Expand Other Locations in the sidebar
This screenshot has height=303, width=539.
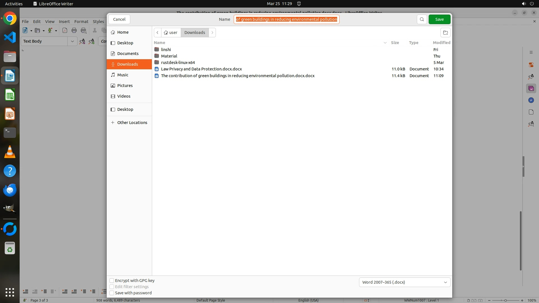click(132, 123)
